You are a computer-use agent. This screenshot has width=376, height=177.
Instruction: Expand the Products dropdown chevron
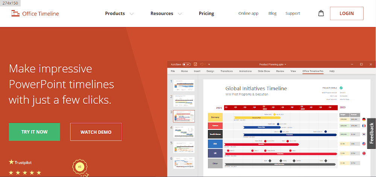pyautogui.click(x=131, y=14)
